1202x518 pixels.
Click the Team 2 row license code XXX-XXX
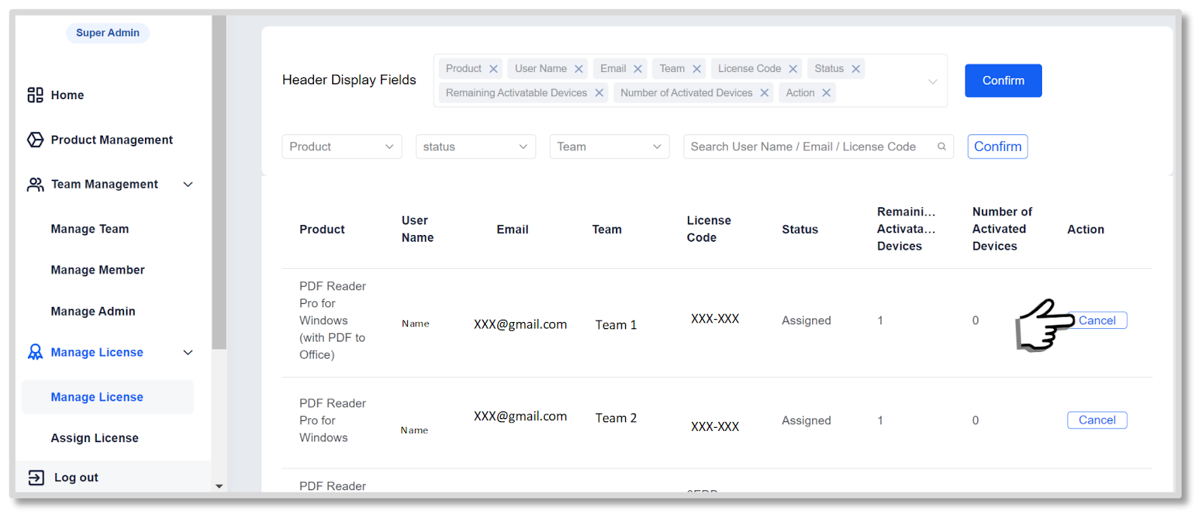point(715,426)
